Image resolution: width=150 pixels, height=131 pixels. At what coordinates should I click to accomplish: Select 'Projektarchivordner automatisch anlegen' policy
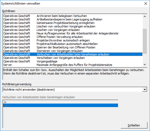73,40
